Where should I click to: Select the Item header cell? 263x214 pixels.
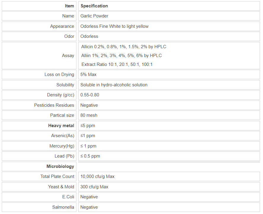pos(69,6)
